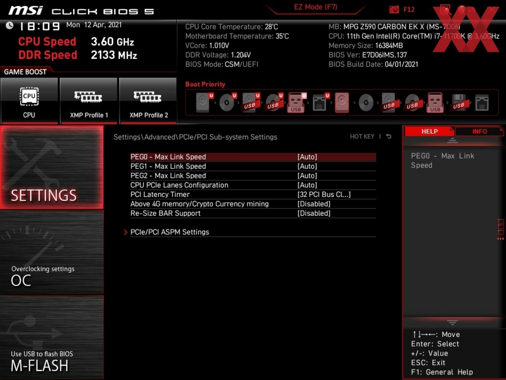Enable XMP Profile 1
This screenshot has width=506, height=380.
click(89, 101)
